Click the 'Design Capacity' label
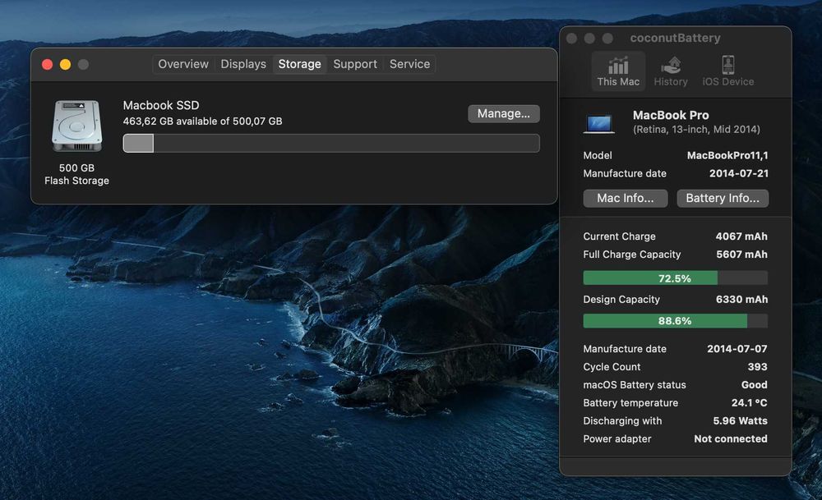Screen dimensions: 822x500 621,299
